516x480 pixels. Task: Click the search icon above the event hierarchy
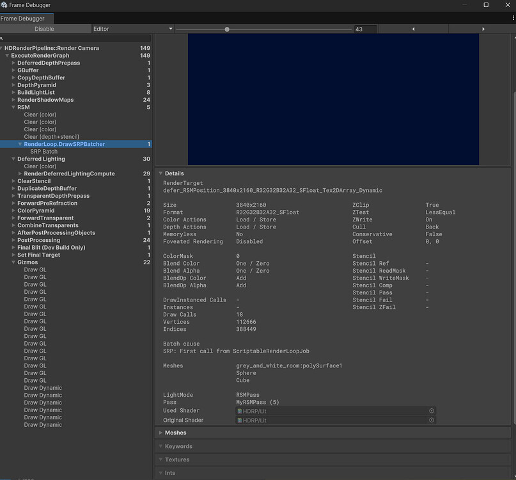coord(4,38)
